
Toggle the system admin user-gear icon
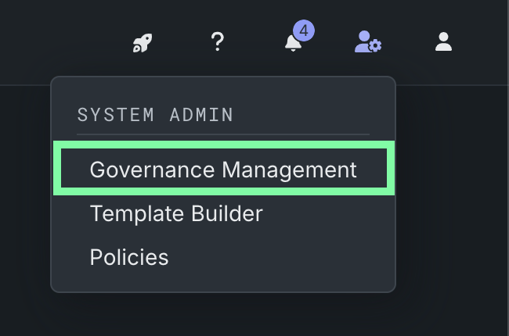click(x=368, y=42)
